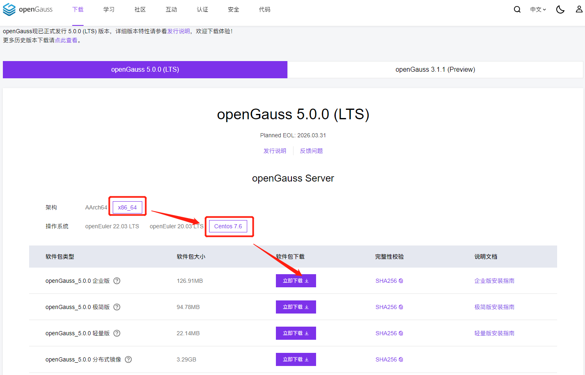
Task: Open the 代码 menu
Action: pyautogui.click(x=265, y=9)
